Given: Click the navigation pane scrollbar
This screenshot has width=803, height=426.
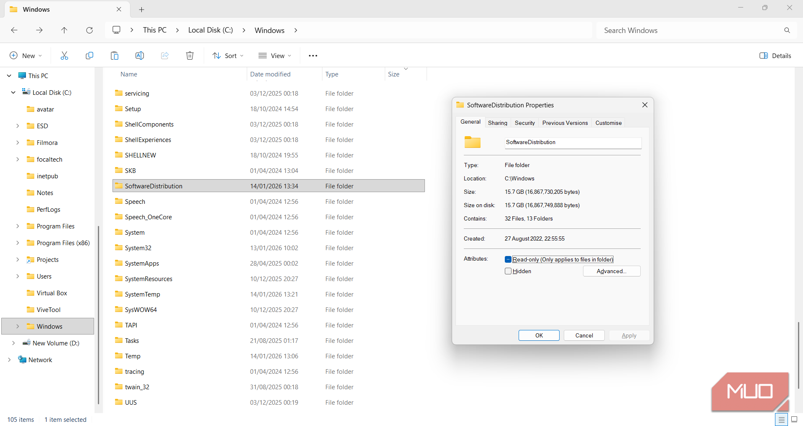Looking at the screenshot, I should [x=98, y=315].
